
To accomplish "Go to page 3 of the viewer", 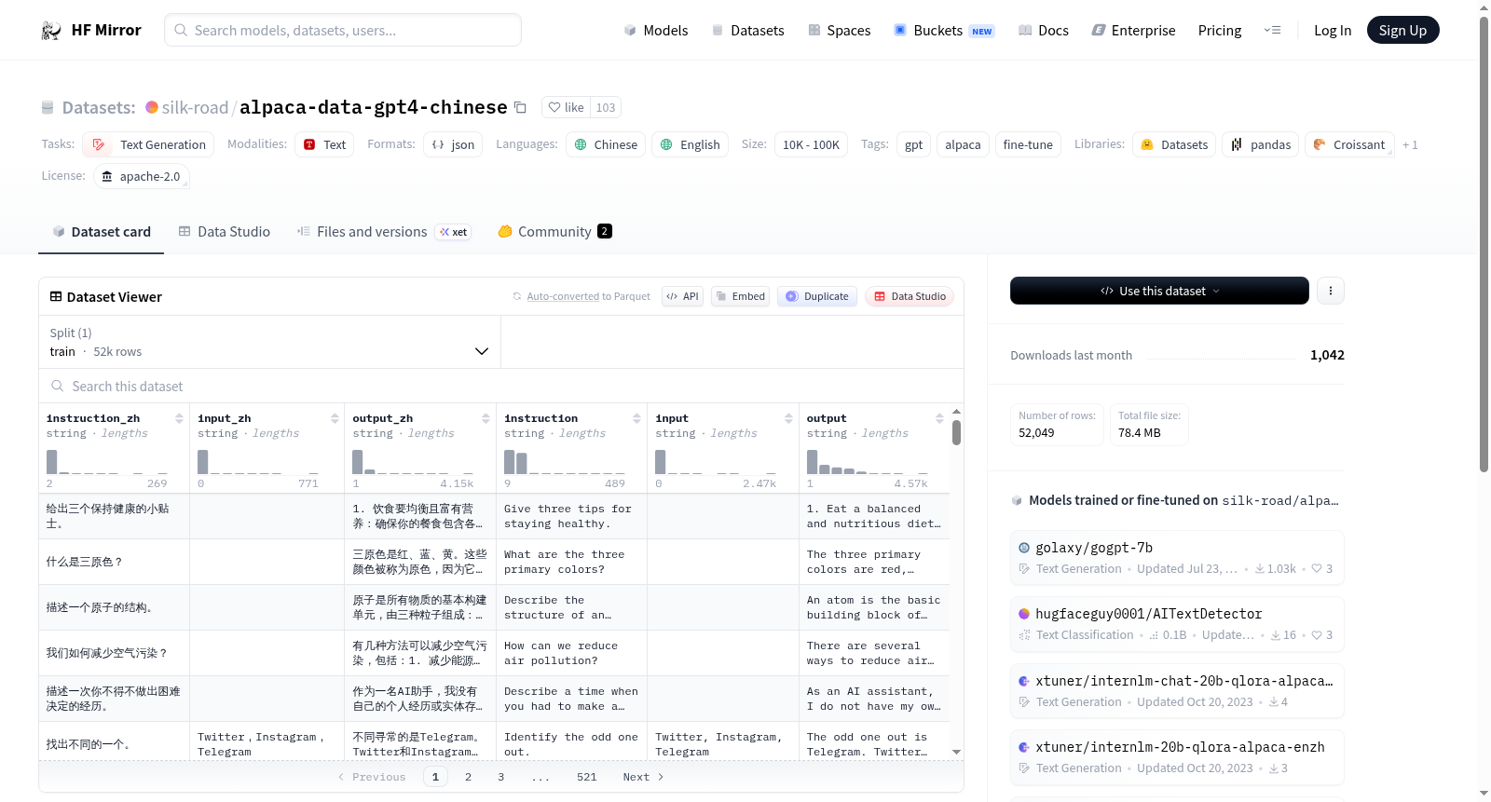I will (500, 777).
